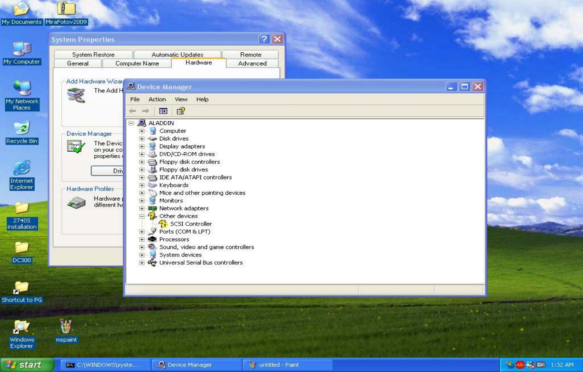Select the ALADDIN computer root icon
The width and height of the screenshot is (583, 372).
click(x=142, y=123)
